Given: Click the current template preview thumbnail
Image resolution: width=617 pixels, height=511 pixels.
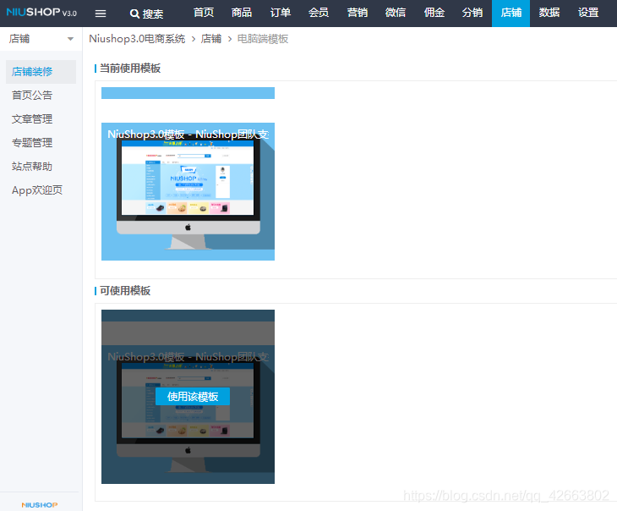Looking at the screenshot, I should click(188, 191).
